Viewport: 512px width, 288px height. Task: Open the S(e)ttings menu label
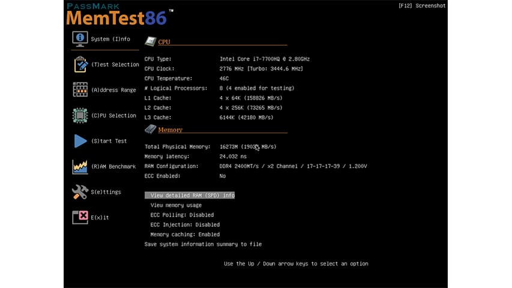click(106, 192)
